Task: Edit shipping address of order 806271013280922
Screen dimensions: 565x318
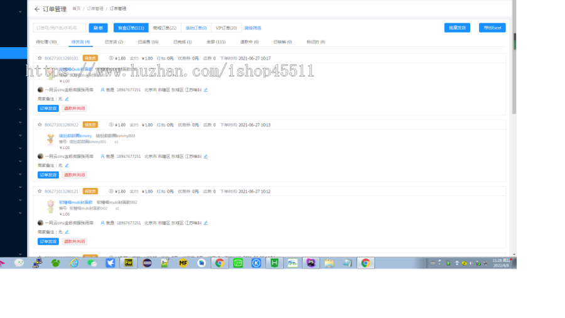Action: [206, 156]
